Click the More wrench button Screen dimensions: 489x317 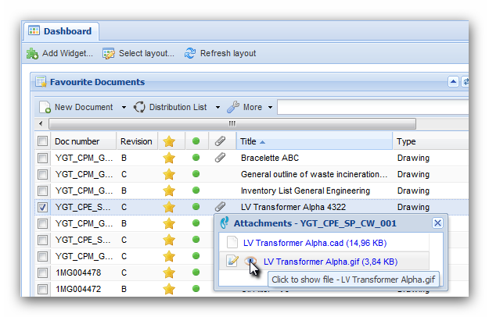tap(244, 107)
